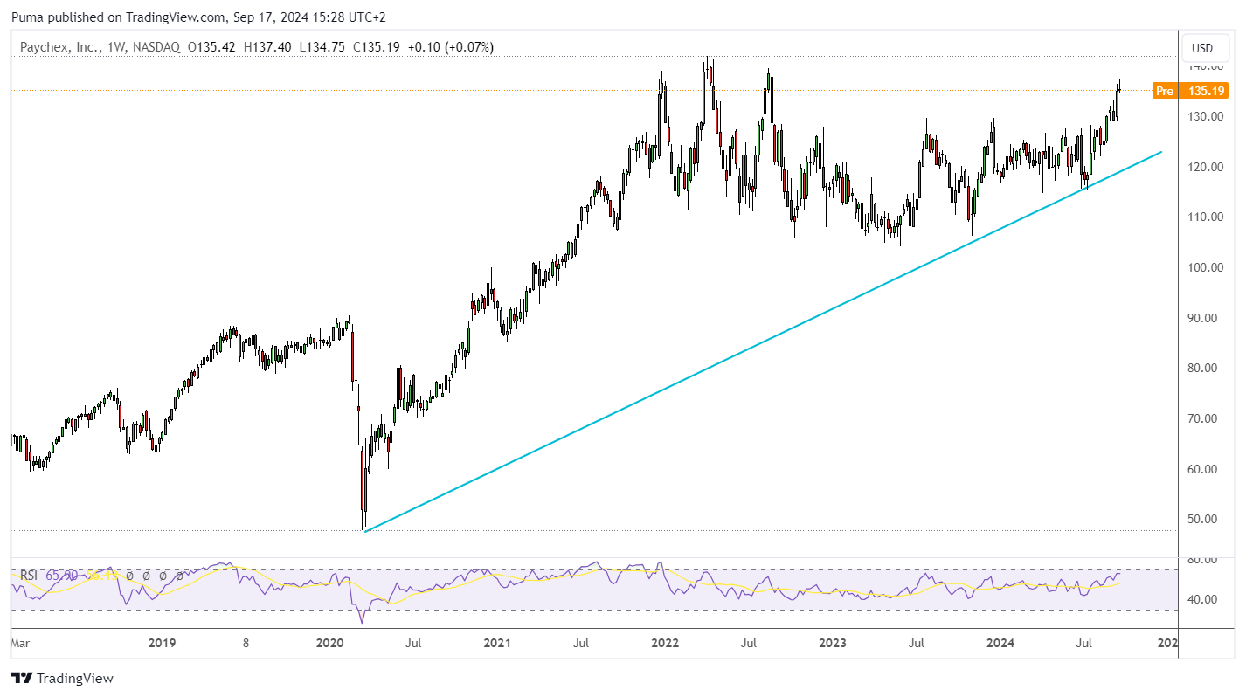
Task: Open the USD currency selector
Action: click(1202, 48)
